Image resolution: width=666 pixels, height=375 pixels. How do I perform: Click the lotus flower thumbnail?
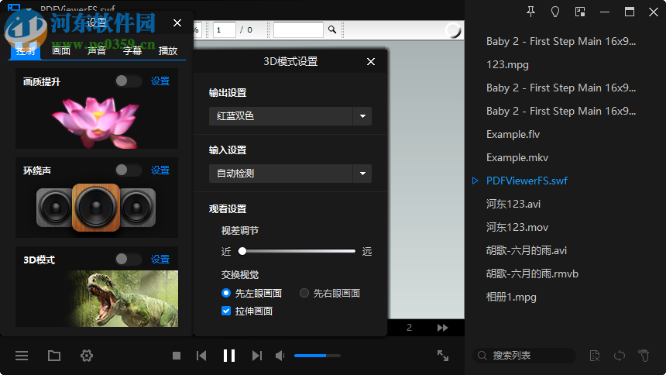95,122
